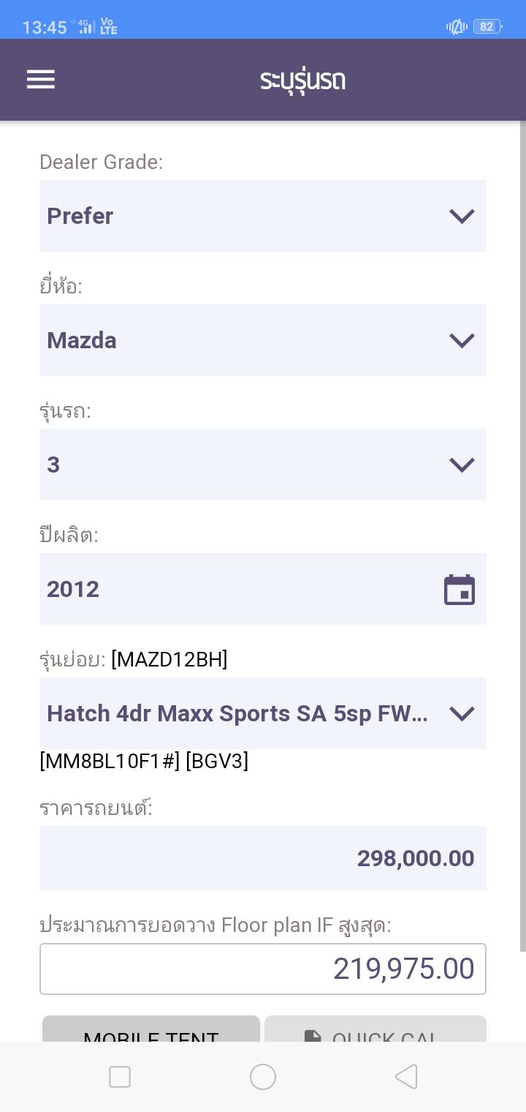Tap the Android home circle button
Viewport: 526px width, 1112px height.
[263, 1077]
